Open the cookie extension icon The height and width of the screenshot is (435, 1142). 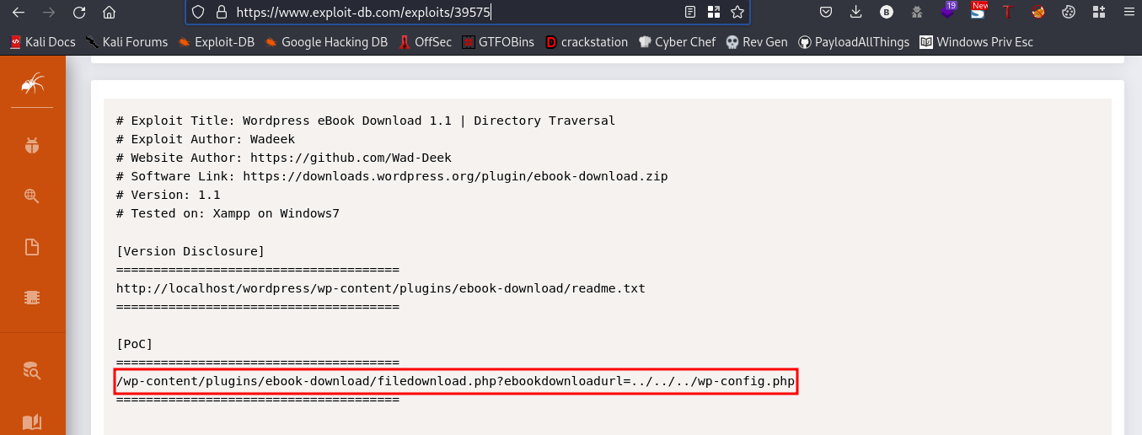(x=1068, y=12)
